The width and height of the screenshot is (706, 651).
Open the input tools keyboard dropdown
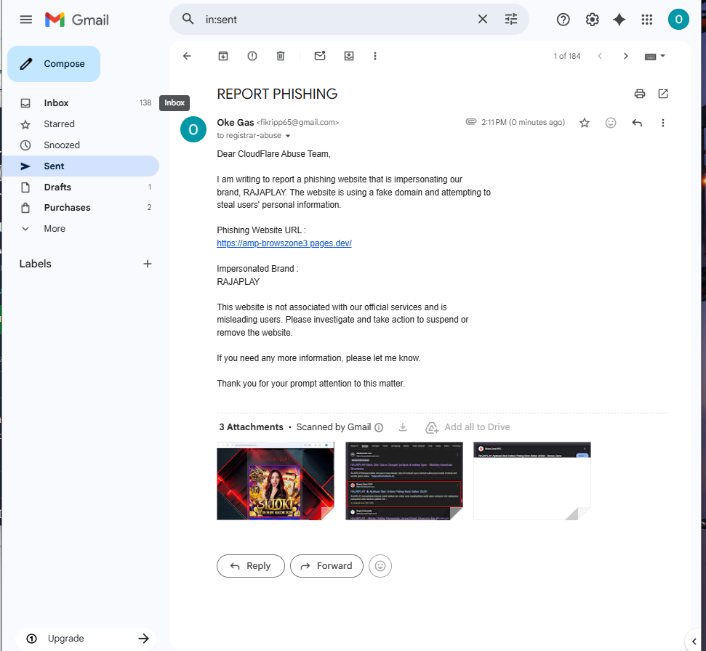[x=654, y=56]
